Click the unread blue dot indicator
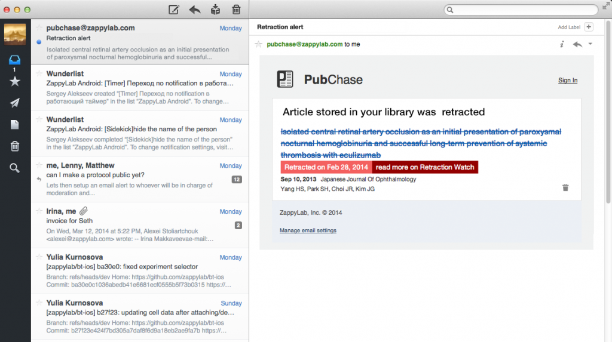612x342 pixels. click(39, 42)
